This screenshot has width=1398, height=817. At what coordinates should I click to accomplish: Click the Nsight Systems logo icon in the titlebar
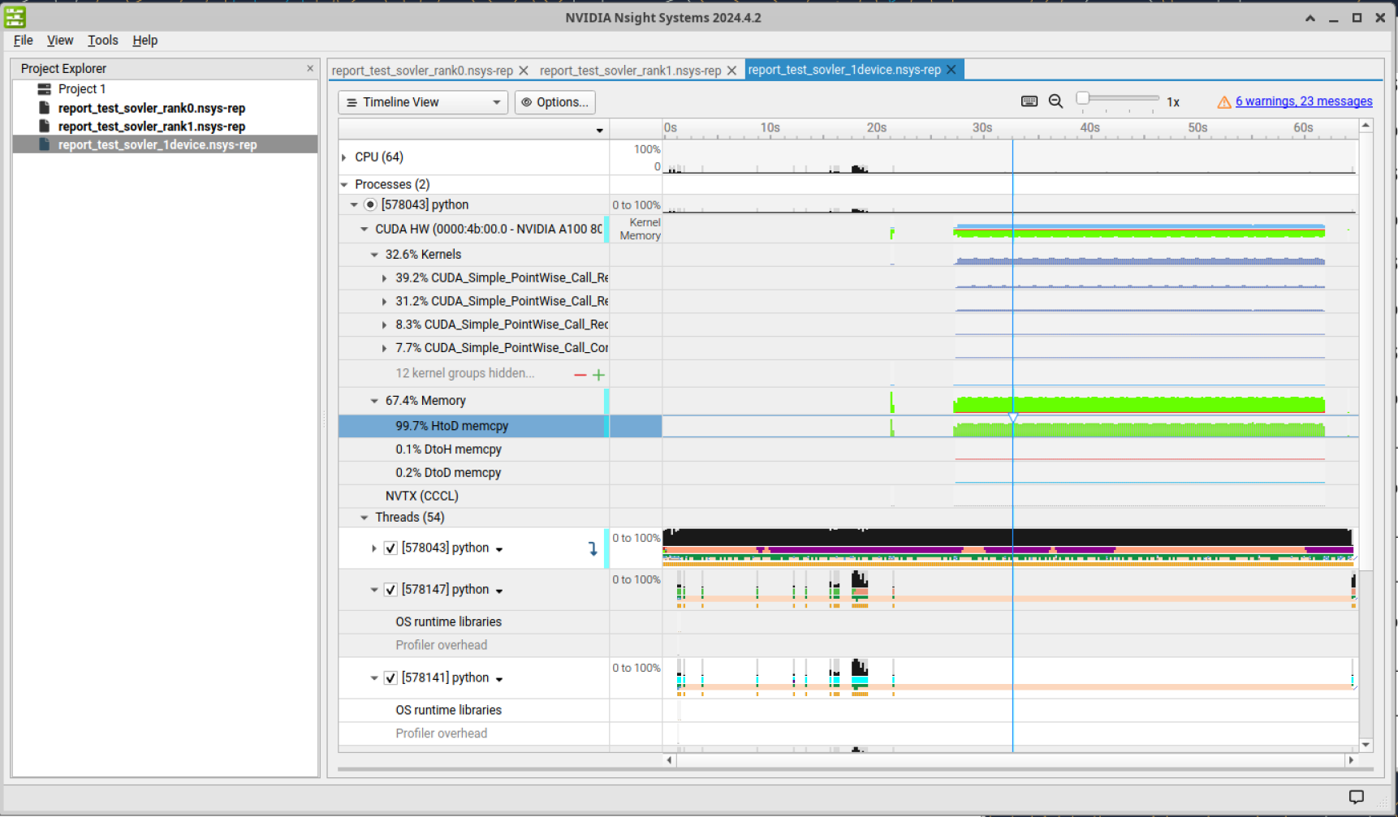15,16
